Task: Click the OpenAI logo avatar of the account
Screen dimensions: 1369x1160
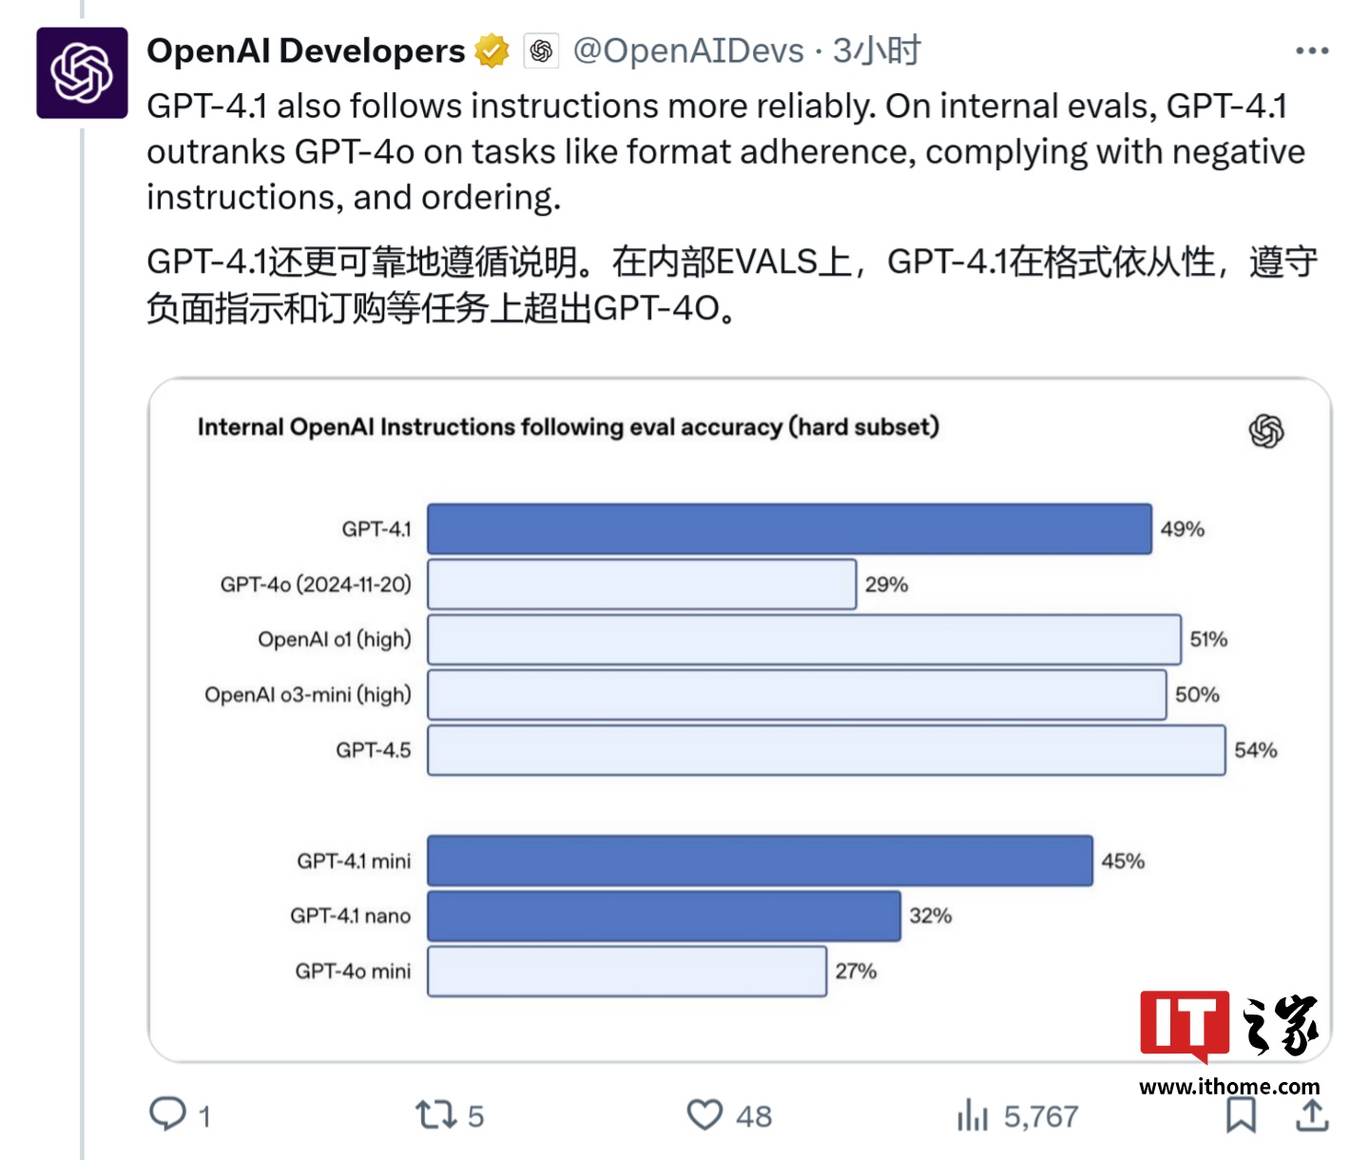Action: 81,73
